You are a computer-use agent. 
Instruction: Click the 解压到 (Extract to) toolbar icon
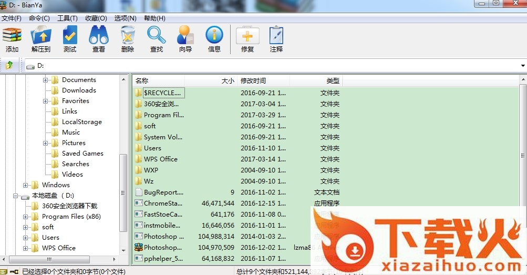click(41, 39)
